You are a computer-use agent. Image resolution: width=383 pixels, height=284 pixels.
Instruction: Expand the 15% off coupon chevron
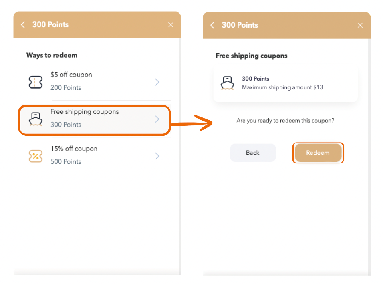(157, 156)
